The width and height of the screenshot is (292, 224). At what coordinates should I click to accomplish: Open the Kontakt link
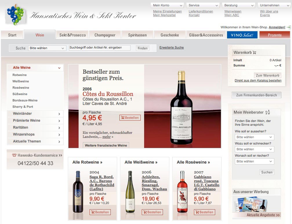[194, 15]
